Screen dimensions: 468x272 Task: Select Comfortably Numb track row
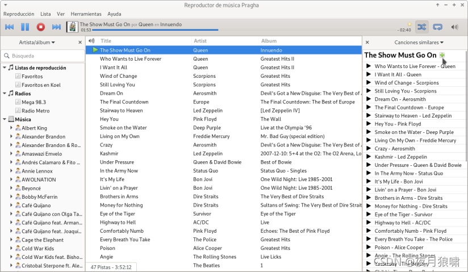(224, 231)
